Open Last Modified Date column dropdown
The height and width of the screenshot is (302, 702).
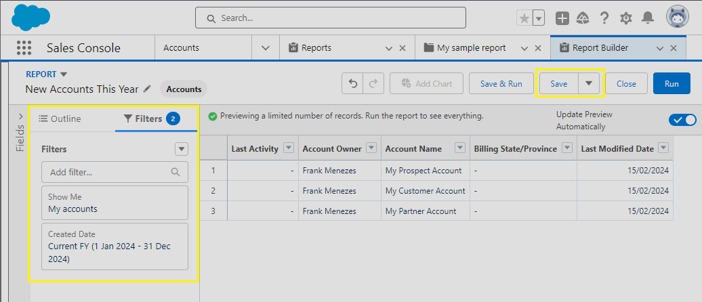pos(663,148)
